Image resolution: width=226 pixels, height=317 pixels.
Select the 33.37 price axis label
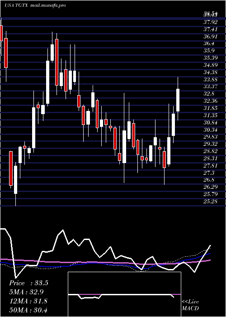(x=211, y=86)
